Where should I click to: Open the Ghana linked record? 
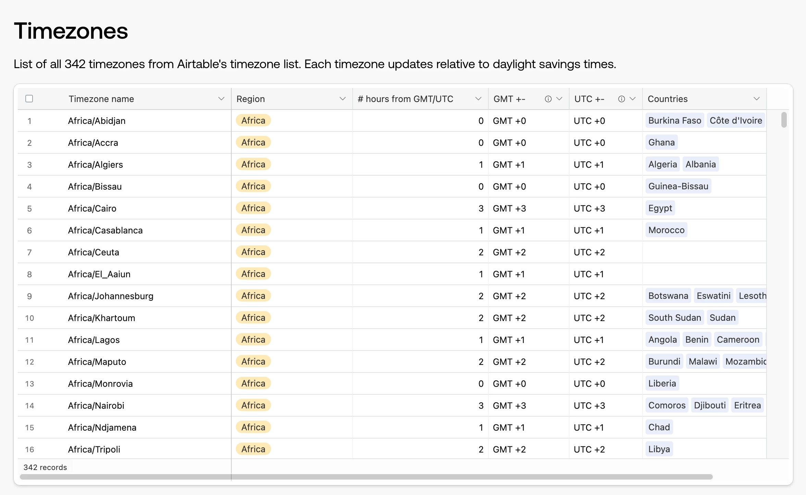661,142
